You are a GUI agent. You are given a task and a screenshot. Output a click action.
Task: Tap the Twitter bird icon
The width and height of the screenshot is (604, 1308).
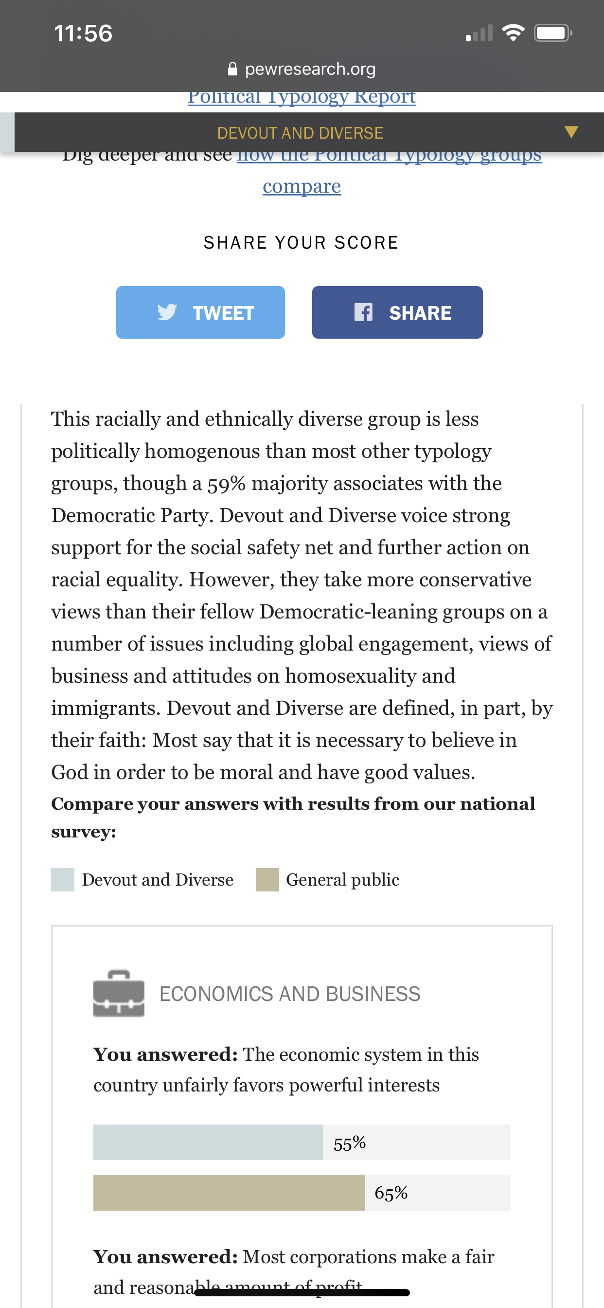pyautogui.click(x=167, y=312)
